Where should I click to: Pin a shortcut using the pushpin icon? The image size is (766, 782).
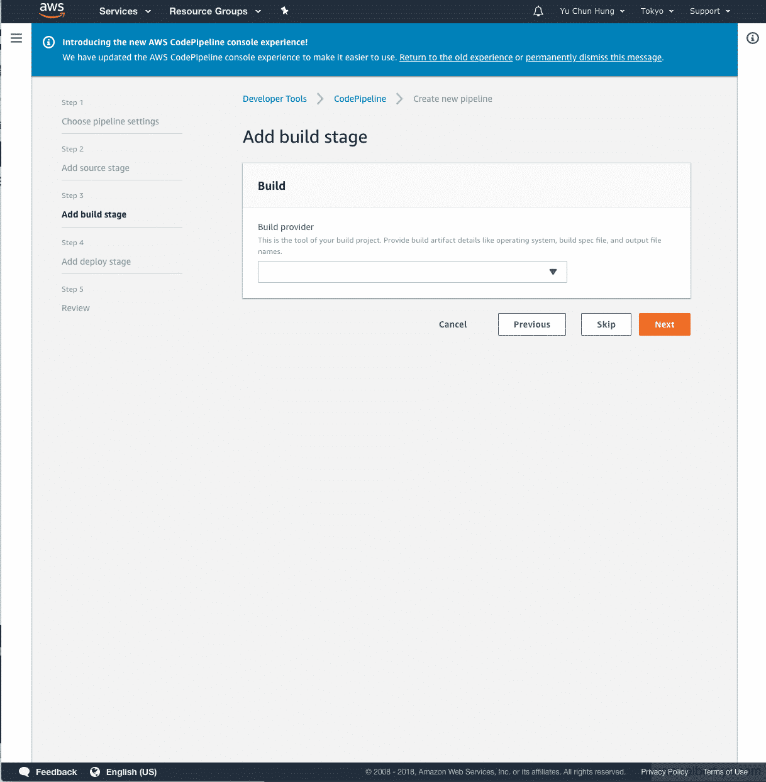tap(284, 11)
